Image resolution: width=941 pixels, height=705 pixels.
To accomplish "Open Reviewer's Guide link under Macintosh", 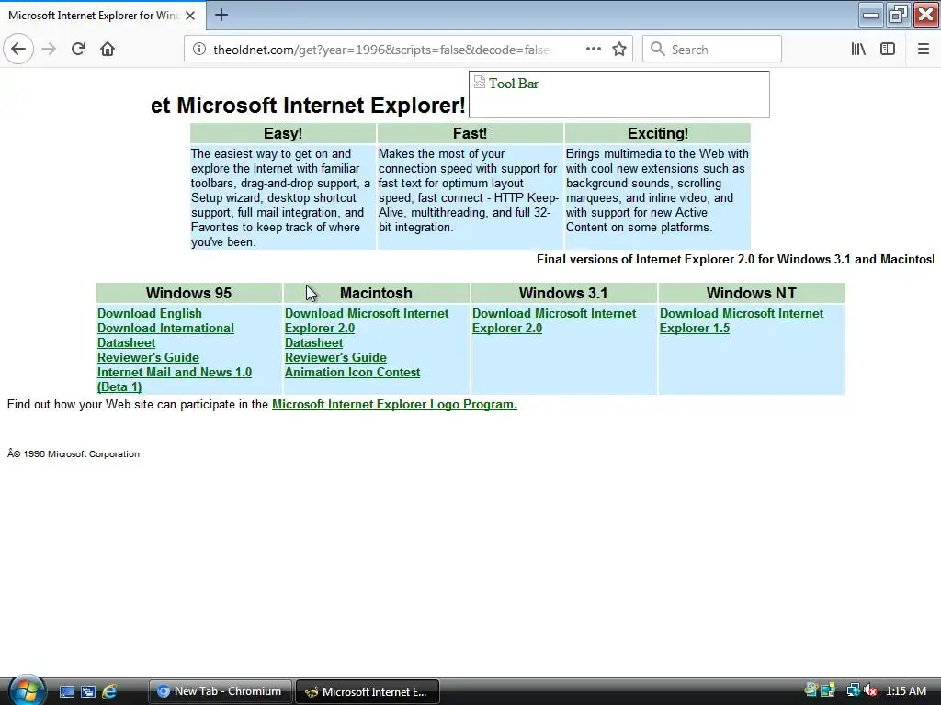I will tap(335, 358).
